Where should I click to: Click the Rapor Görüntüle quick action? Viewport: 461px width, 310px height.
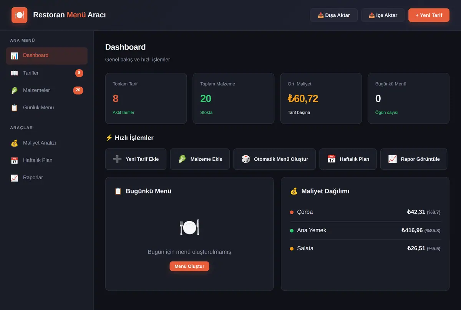[414, 159]
